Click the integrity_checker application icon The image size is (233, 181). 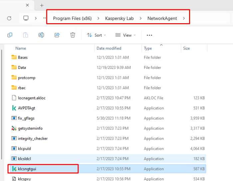(x=14, y=138)
